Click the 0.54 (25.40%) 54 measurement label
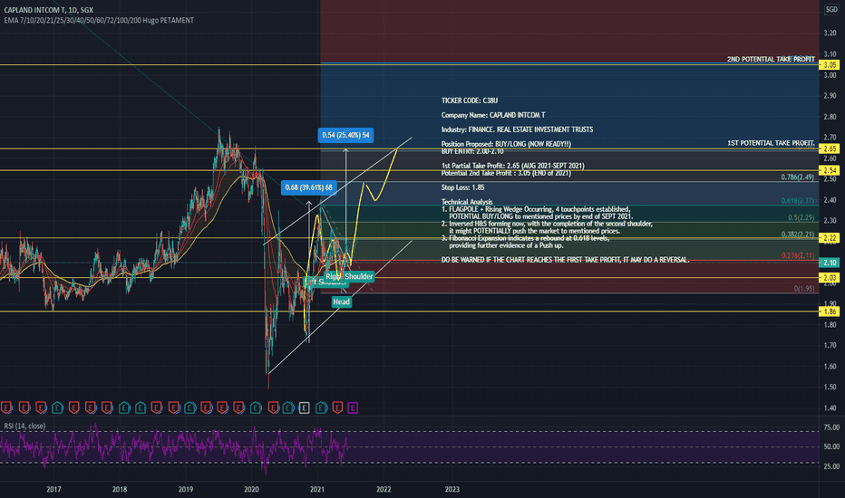The width and height of the screenshot is (845, 498). [x=345, y=135]
